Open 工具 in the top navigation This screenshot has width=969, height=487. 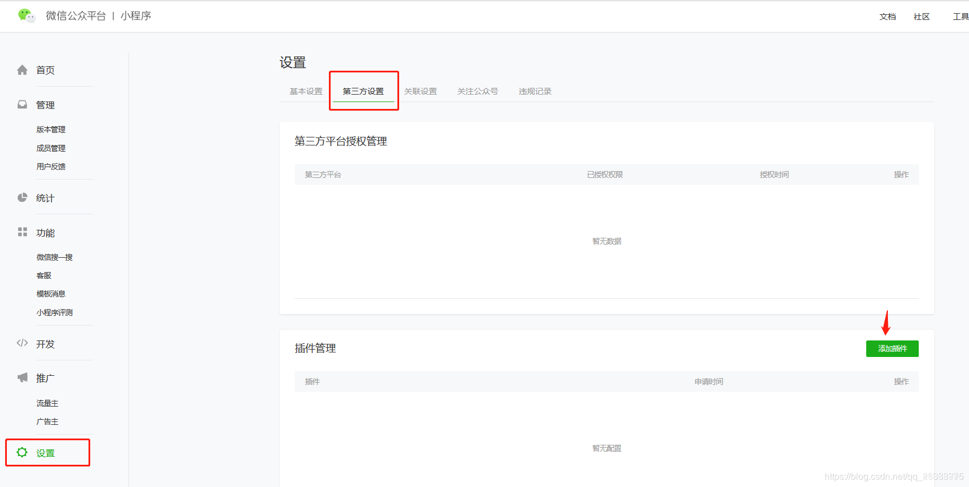(x=960, y=17)
